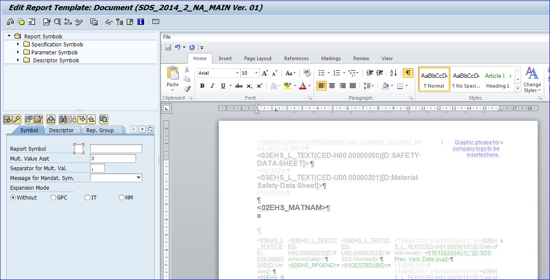Click the hierarchy tree icon in SAP toolbar

pos(119,22)
